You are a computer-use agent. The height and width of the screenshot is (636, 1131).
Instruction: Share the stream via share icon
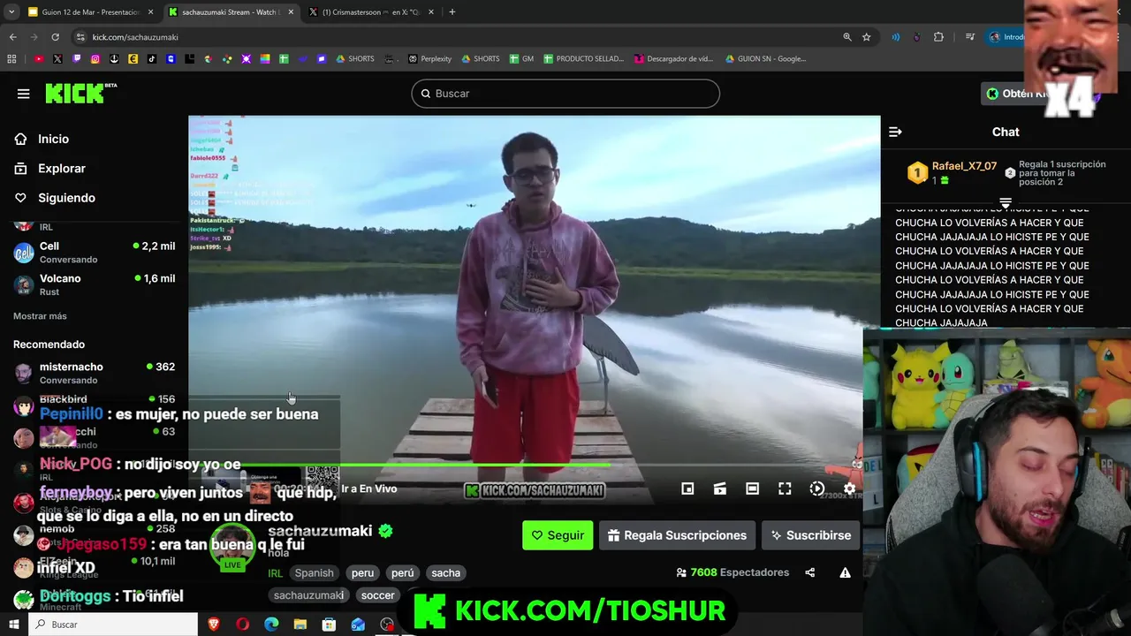[810, 572]
